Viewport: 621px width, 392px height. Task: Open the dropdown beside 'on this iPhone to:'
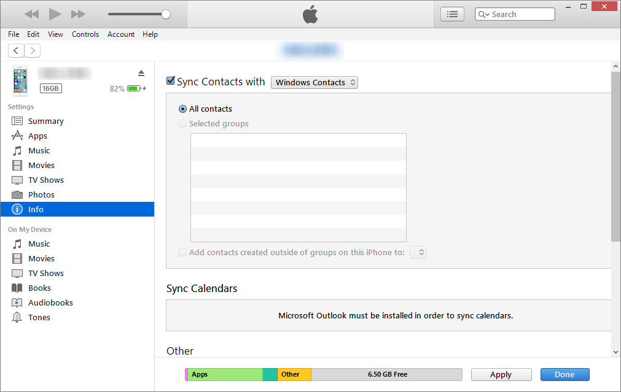[x=418, y=252]
